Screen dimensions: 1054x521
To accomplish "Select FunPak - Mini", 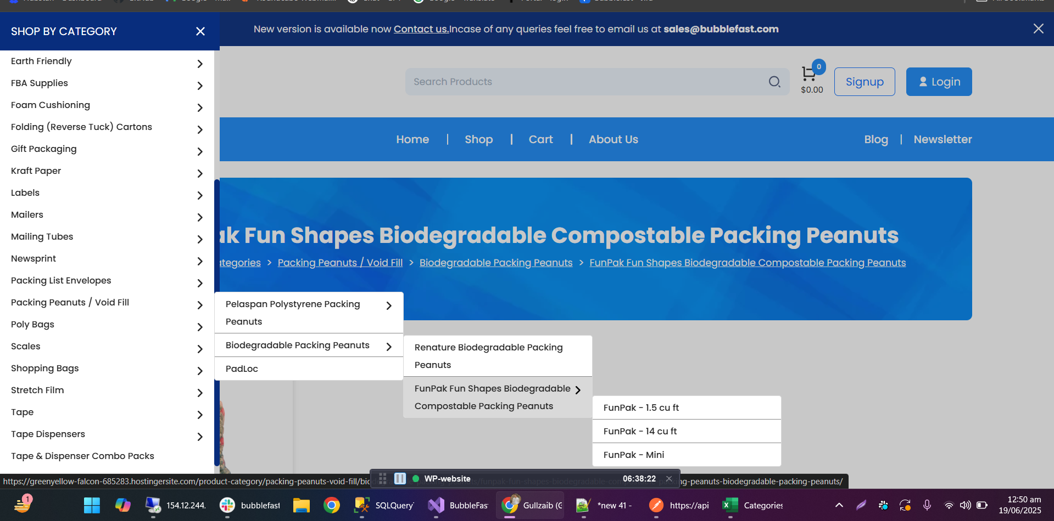I will (687, 455).
